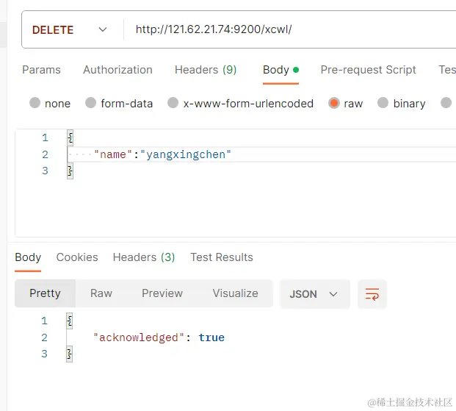The image size is (456, 411).
Task: Open the JSON format dropdown
Action: click(315, 294)
